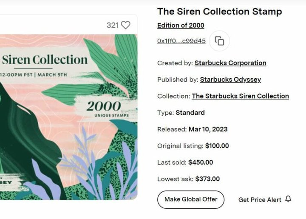Open the Starbucks Odyssey publisher link
This screenshot has height=219, width=306.
pos(230,80)
